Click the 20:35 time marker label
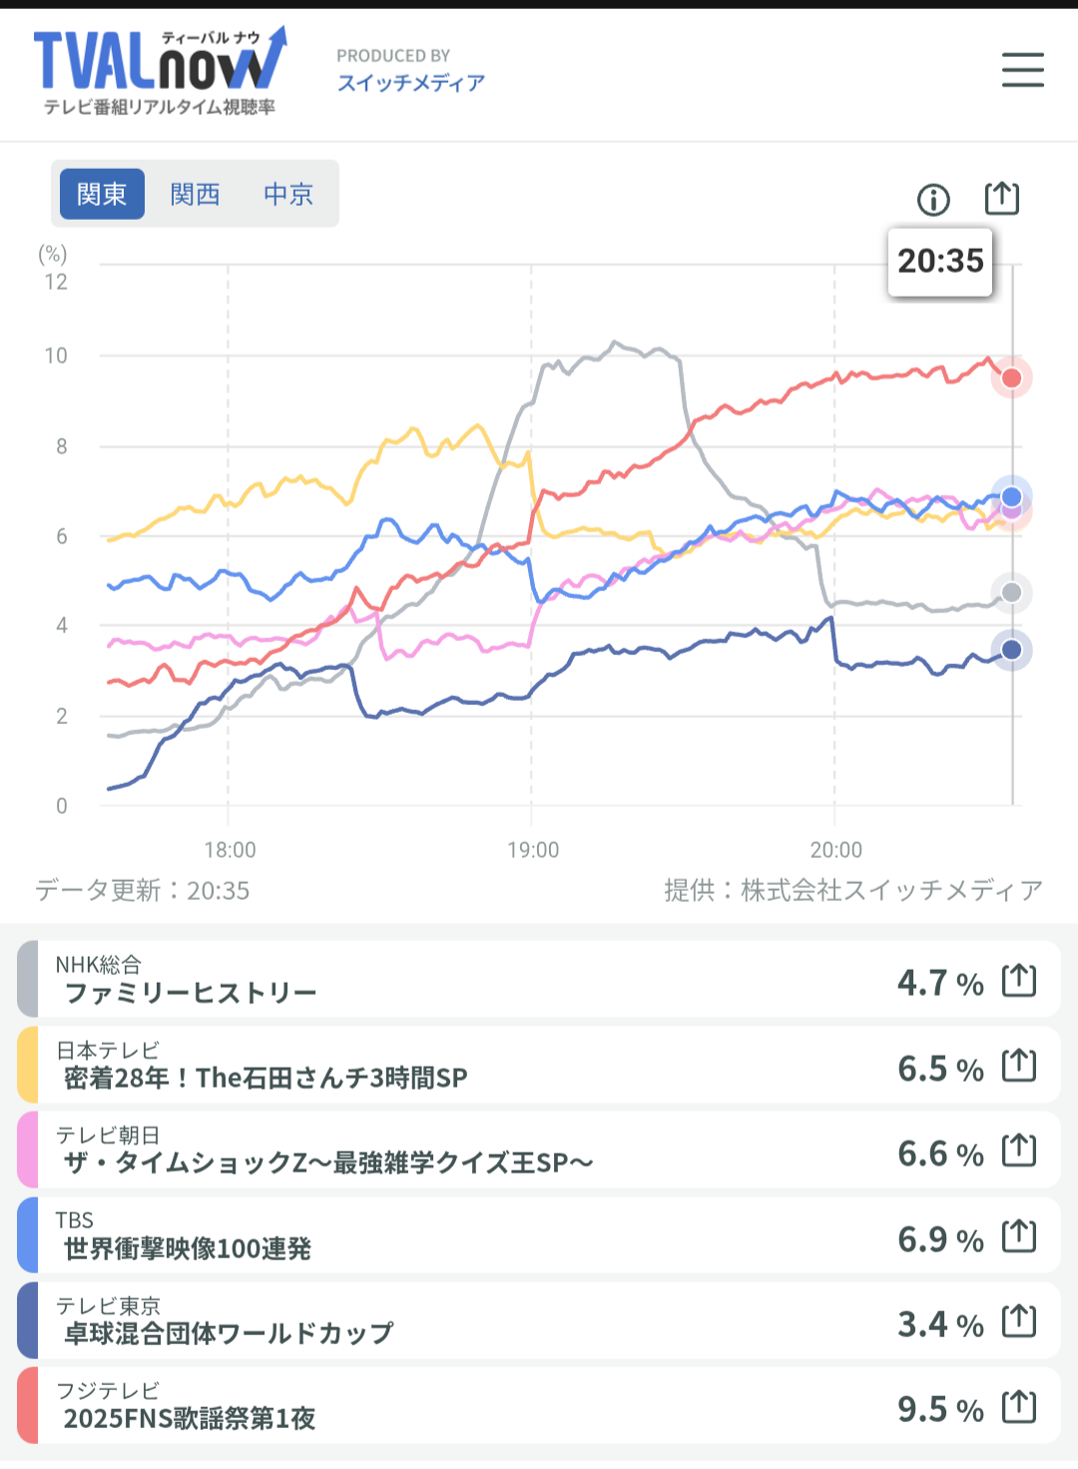Viewport: 1078px width, 1469px height. (940, 262)
